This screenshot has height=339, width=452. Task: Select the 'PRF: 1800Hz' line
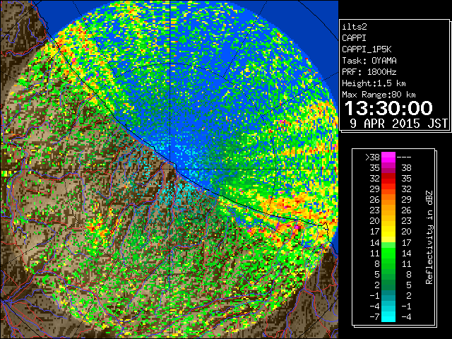pos(369,72)
